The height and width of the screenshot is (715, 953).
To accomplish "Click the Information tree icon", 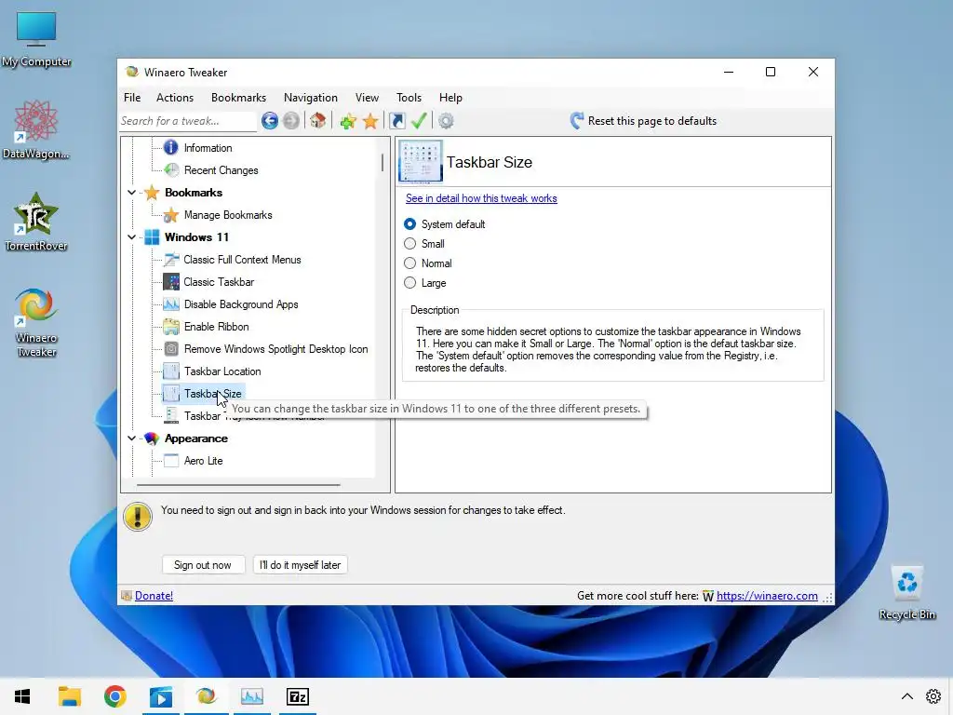I will pyautogui.click(x=171, y=148).
